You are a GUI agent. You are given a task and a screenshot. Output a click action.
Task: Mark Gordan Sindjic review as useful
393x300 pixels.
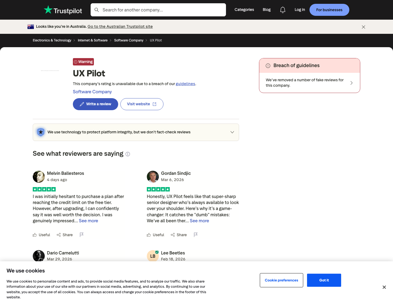pos(156,235)
